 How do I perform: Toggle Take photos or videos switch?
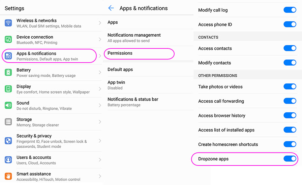(x=290, y=86)
